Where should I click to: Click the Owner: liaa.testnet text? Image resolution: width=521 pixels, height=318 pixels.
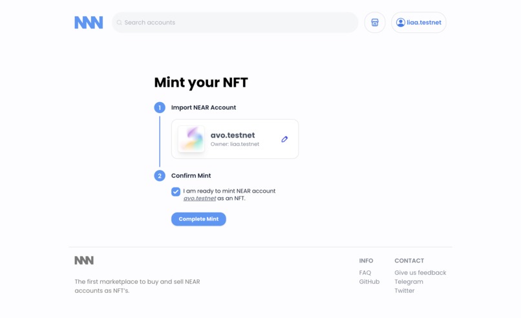click(235, 144)
